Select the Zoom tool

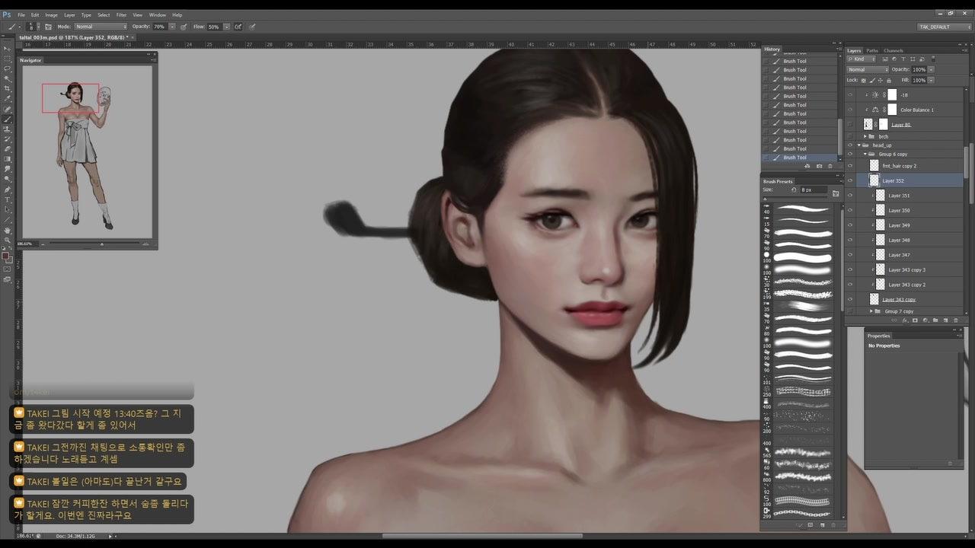pyautogui.click(x=8, y=240)
